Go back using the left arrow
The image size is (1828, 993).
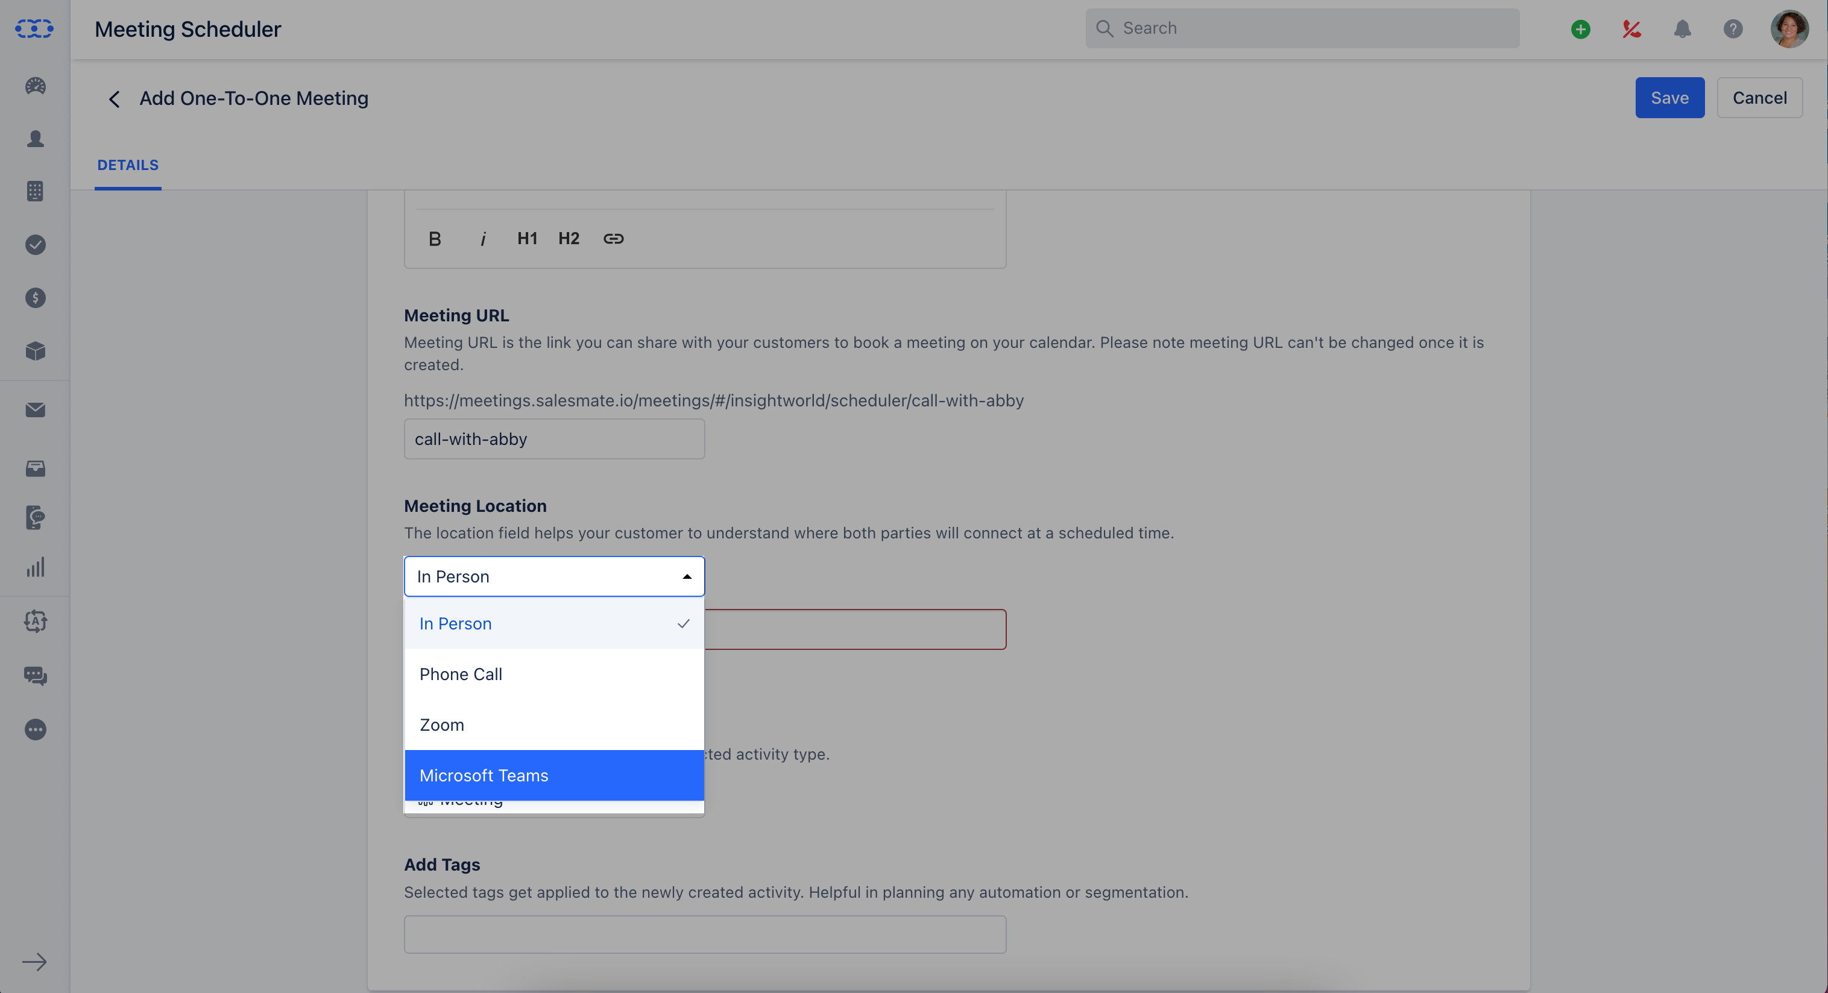click(x=113, y=99)
